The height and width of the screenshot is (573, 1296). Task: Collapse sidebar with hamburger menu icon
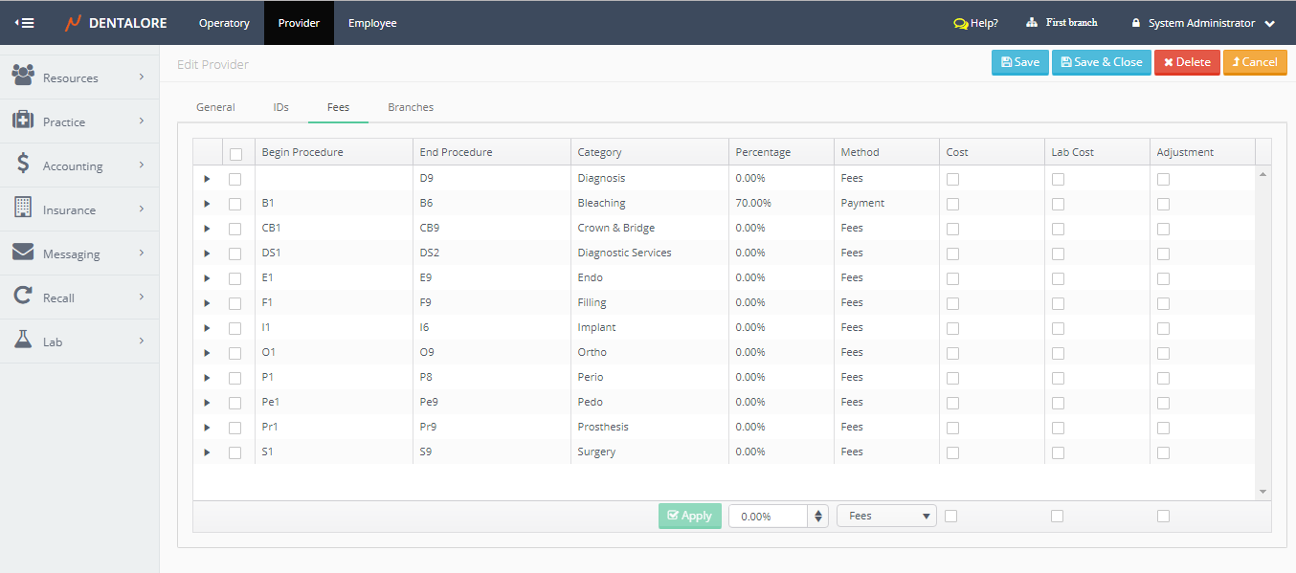pos(25,23)
